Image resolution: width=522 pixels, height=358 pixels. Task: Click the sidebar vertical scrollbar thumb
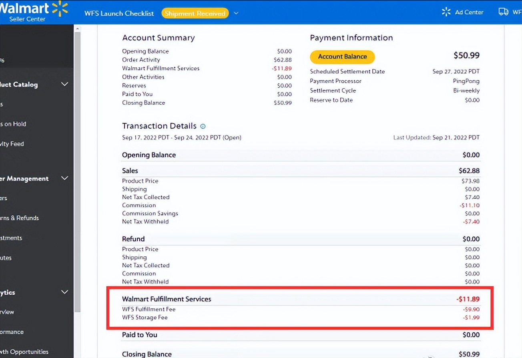pyautogui.click(x=78, y=172)
